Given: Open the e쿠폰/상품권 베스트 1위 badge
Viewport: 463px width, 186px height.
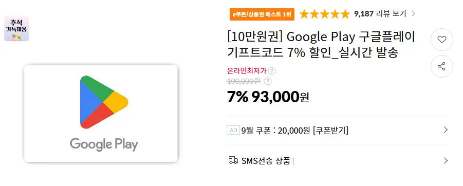Looking at the screenshot, I should tap(262, 14).
